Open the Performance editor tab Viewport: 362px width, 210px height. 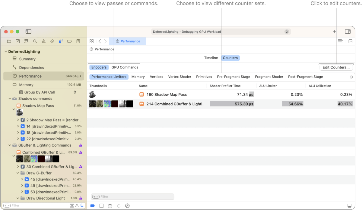point(128,41)
